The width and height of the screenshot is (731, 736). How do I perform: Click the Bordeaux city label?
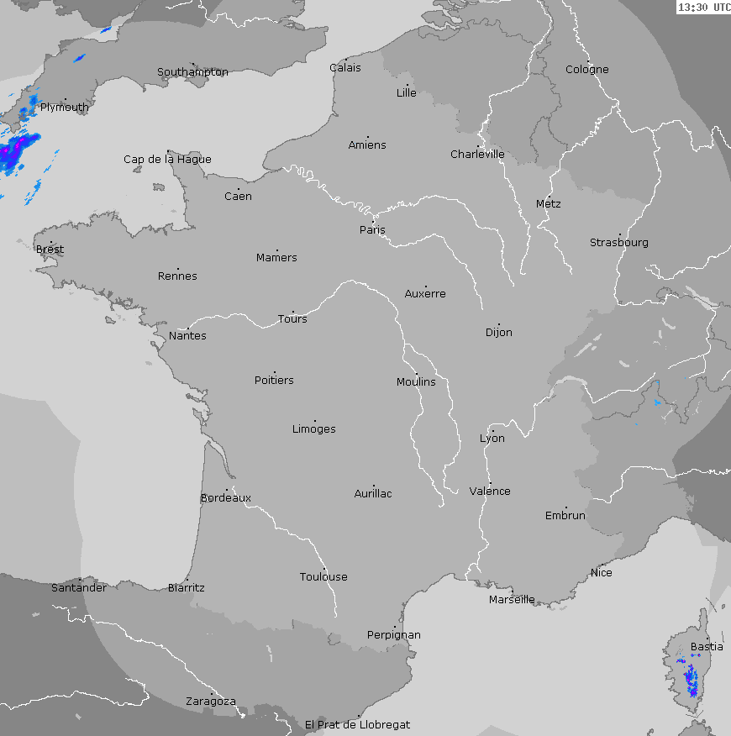(x=226, y=497)
